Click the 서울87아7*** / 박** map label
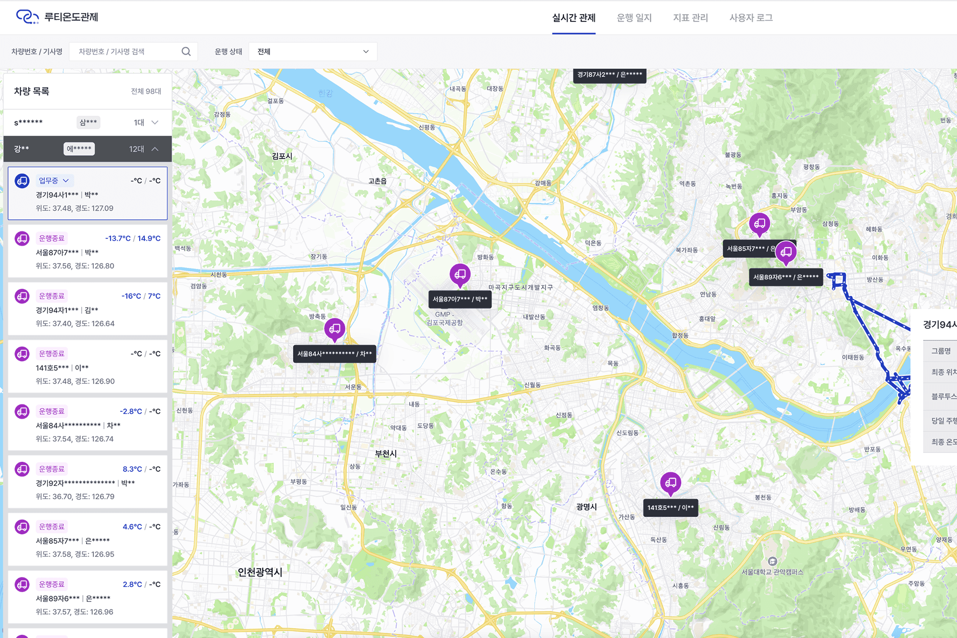 coord(460,300)
